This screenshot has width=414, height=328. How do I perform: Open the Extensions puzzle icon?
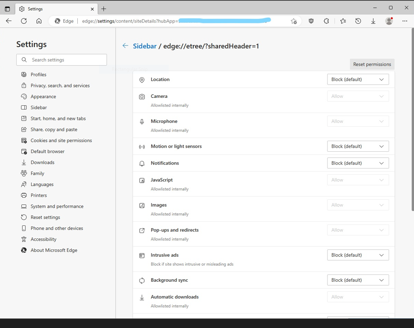[326, 21]
